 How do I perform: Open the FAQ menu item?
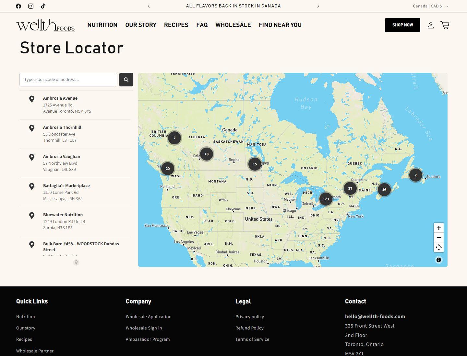(202, 25)
